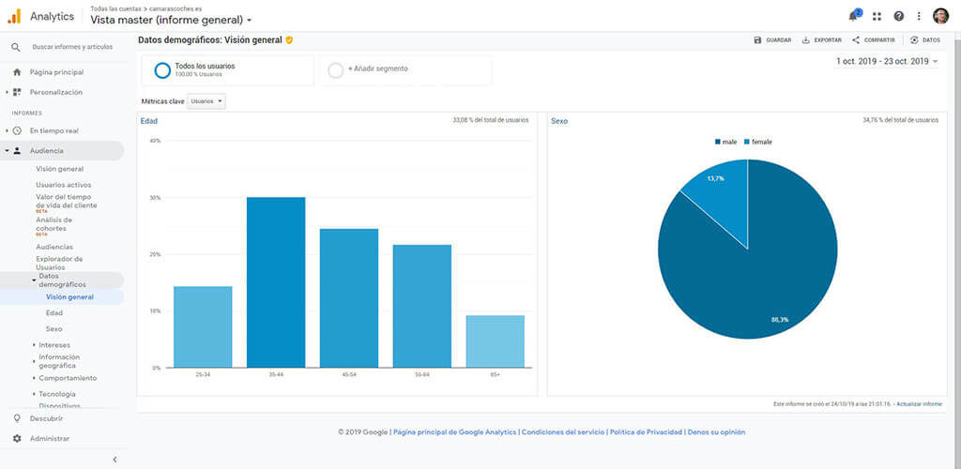Click the Añadir segmento empty circle

coord(336,70)
